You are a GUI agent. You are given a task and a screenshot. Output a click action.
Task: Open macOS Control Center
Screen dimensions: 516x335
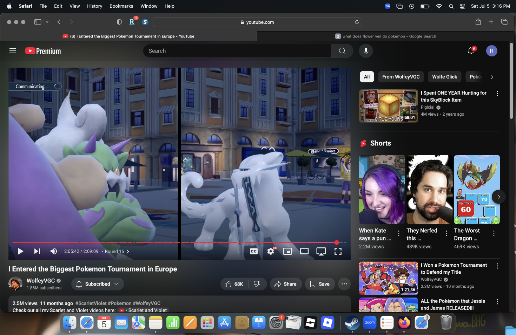point(463,6)
